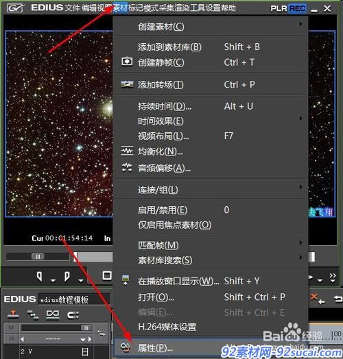Click the Audio Offset icon
Screen dimensions: 343x359
point(126,168)
